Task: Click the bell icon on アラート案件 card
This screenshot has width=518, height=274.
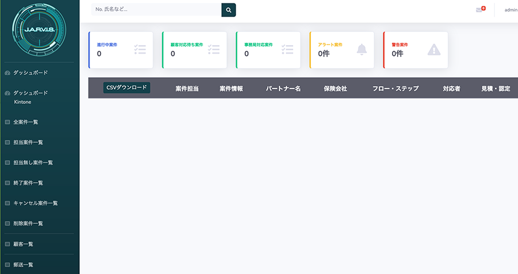Action: click(x=362, y=50)
